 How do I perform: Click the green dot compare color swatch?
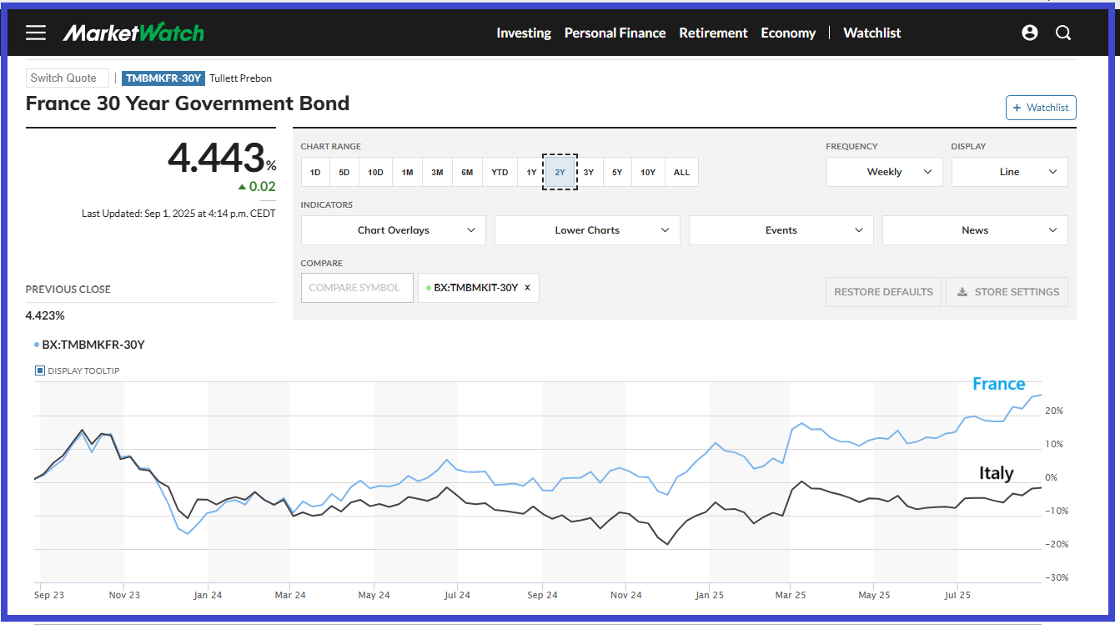click(x=429, y=287)
